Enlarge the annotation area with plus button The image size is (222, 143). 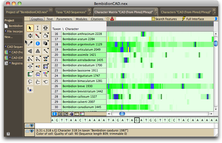click(x=31, y=125)
